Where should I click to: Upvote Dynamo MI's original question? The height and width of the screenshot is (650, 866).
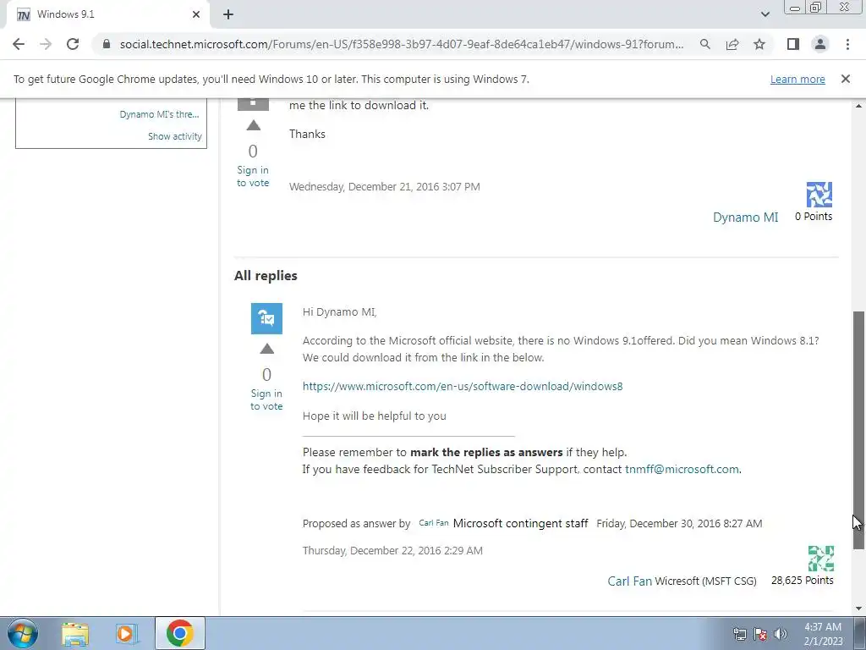(254, 125)
